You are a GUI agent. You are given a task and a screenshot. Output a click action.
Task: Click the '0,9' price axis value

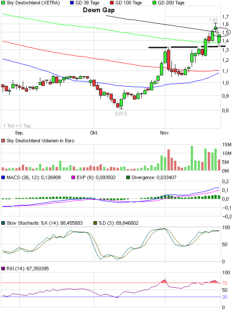point(225,96)
